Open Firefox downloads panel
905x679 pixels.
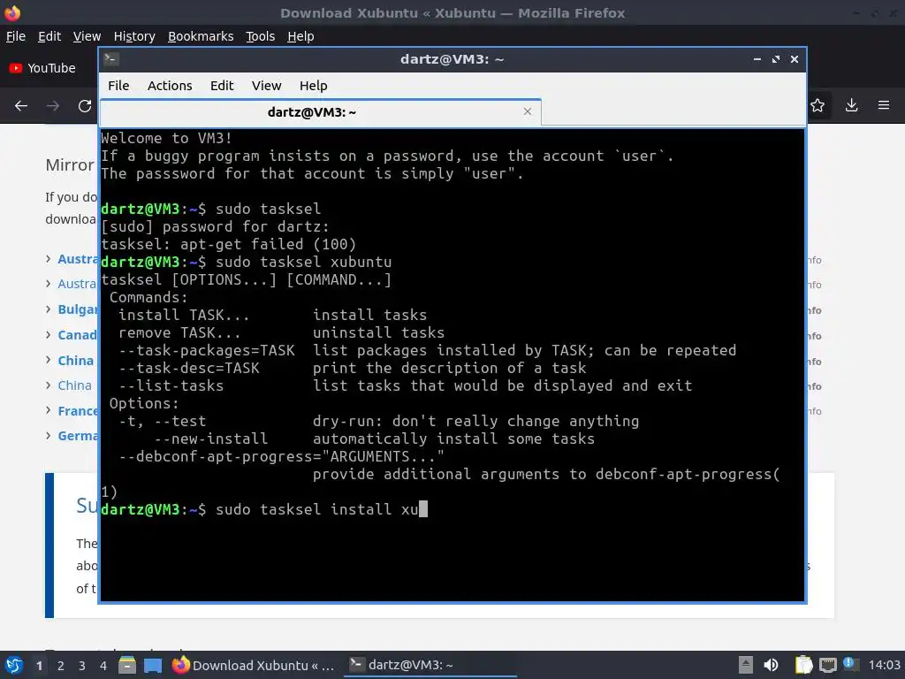tap(851, 106)
